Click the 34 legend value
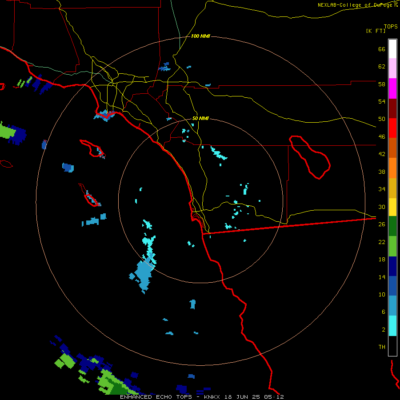Viewport: 400px width, 400px height. coord(382,189)
